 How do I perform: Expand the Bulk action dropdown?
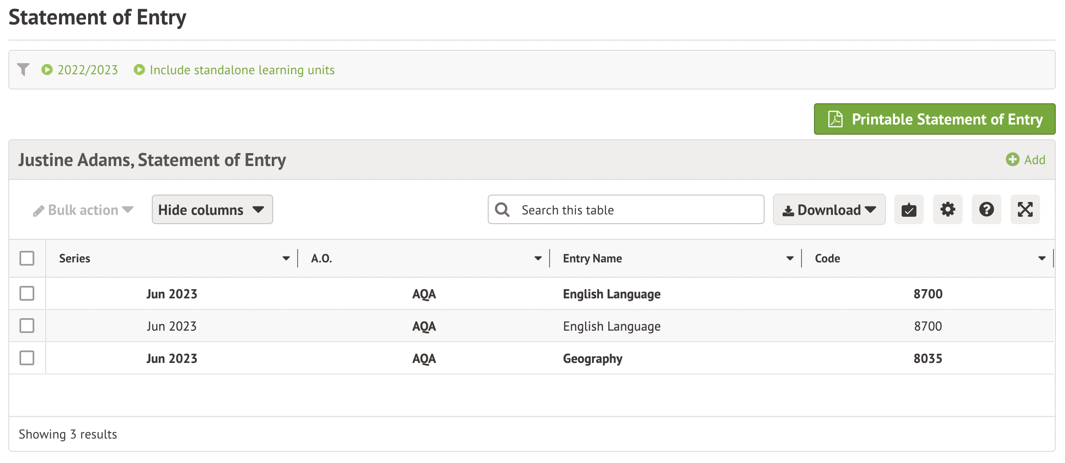(x=84, y=210)
